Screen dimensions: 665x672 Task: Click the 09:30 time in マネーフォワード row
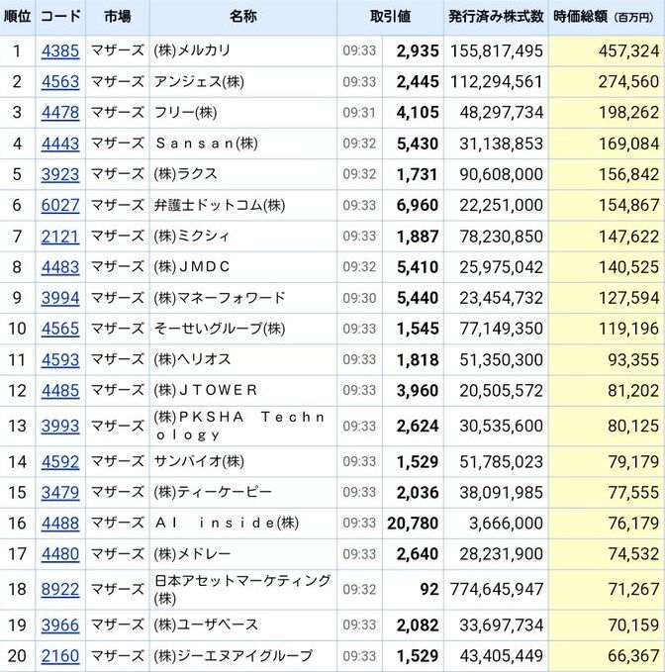pos(359,298)
